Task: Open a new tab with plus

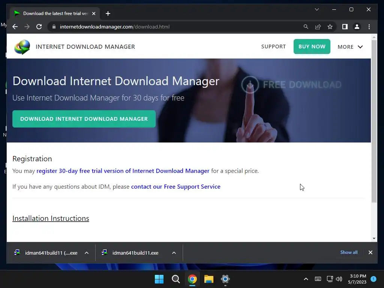Action: click(108, 13)
